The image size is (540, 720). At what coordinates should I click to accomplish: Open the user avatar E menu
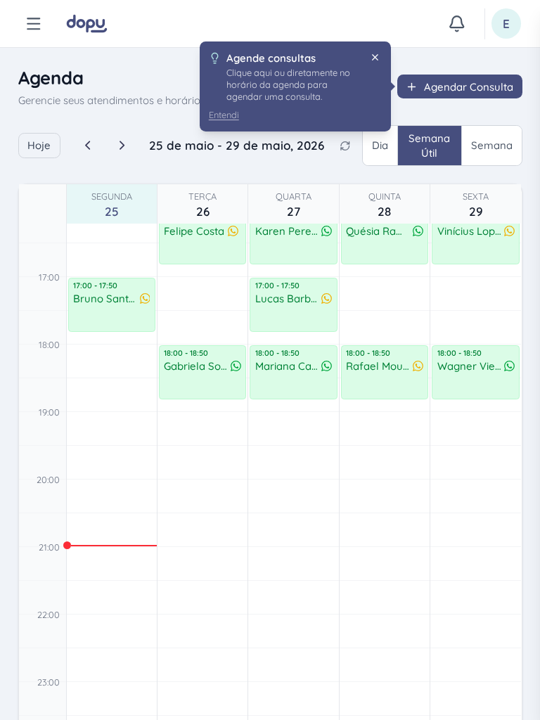(x=506, y=23)
